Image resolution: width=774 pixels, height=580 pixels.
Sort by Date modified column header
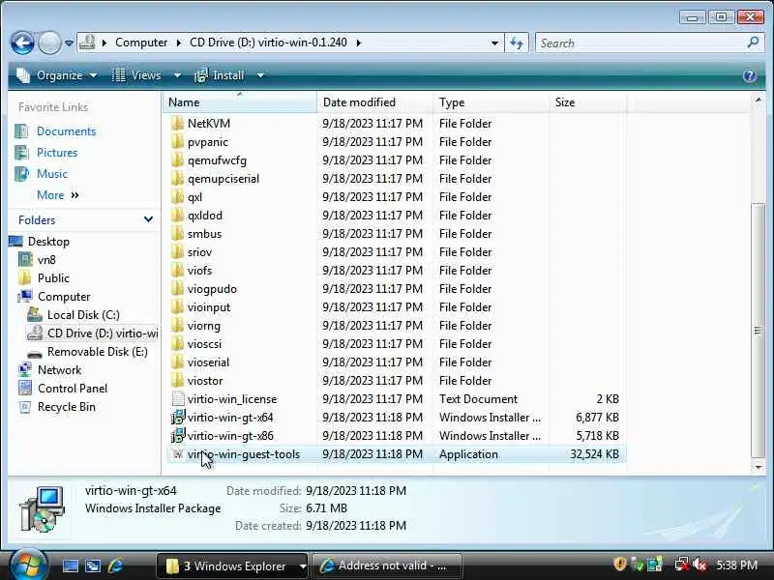coord(375,102)
